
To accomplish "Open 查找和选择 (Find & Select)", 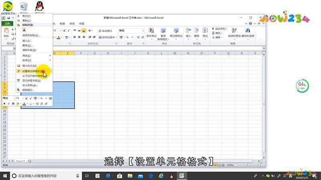I will click(248, 33).
